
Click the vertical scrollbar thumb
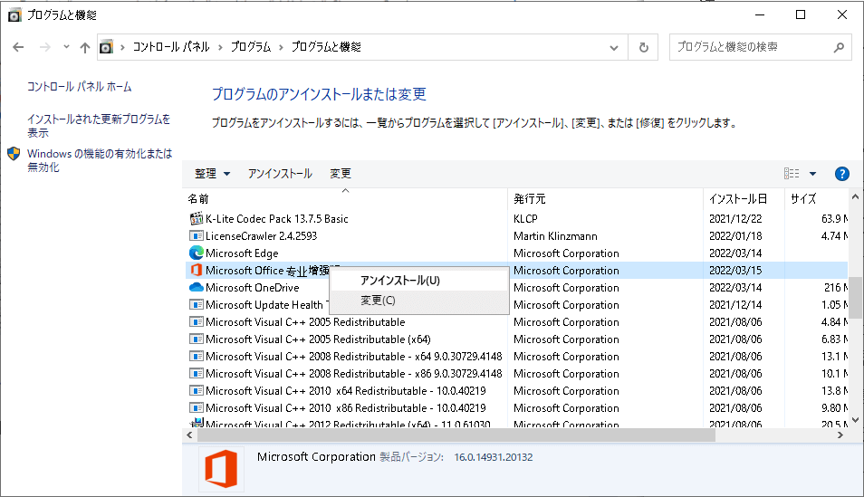(855, 298)
